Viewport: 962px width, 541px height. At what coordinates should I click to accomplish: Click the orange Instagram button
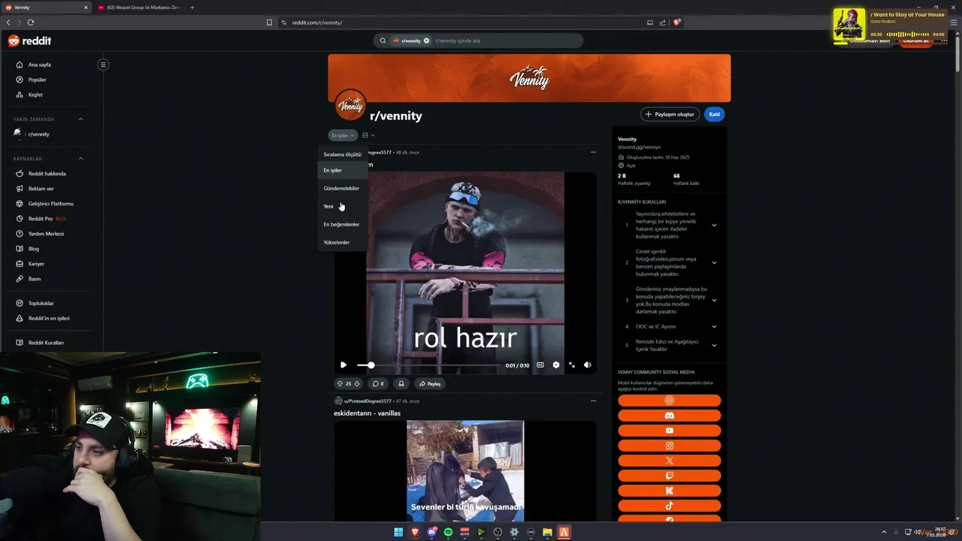[x=669, y=446]
